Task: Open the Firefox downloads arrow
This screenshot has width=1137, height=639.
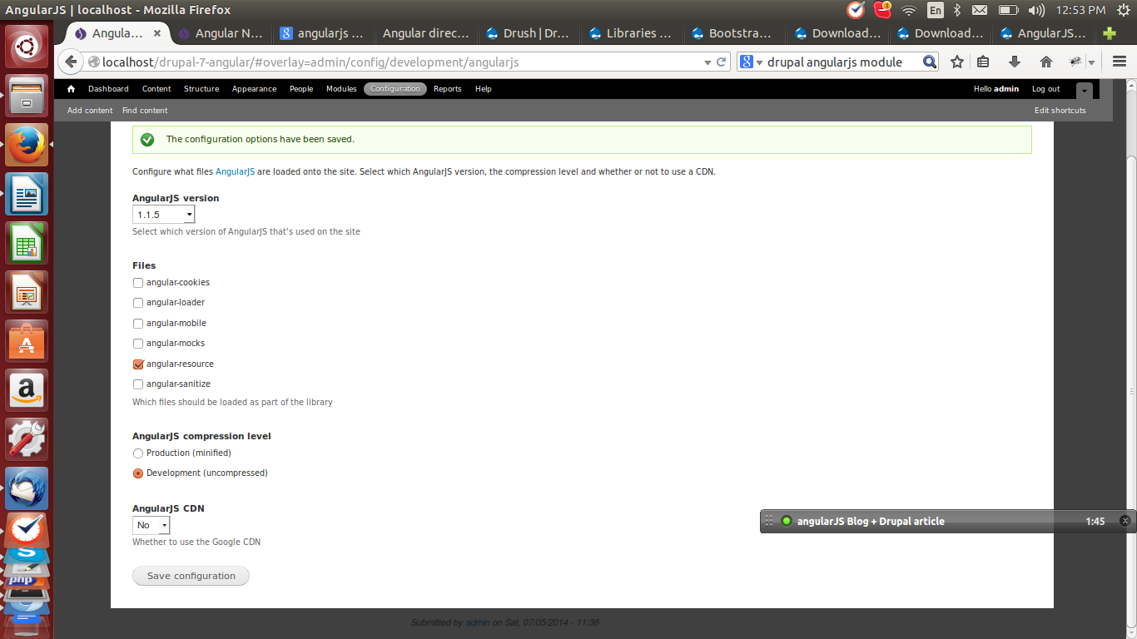Action: [x=1014, y=62]
